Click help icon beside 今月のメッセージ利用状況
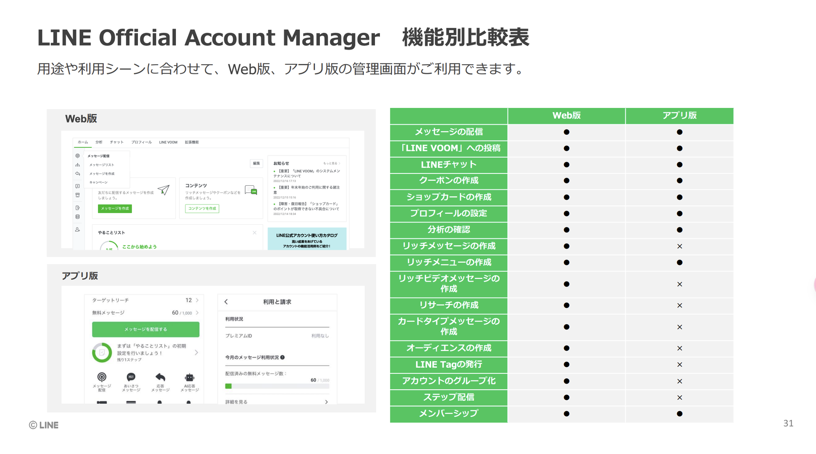The width and height of the screenshot is (816, 454). click(282, 357)
